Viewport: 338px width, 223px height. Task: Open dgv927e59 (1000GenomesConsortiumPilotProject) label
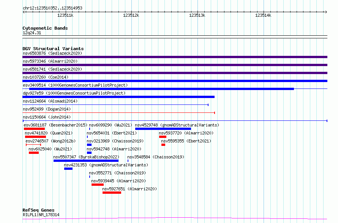point(74,93)
